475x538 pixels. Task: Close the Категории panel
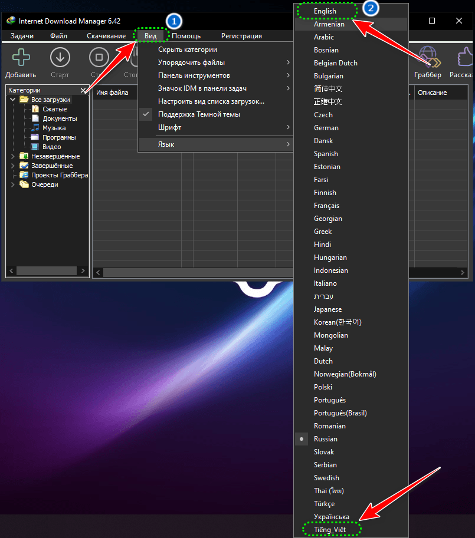click(83, 90)
